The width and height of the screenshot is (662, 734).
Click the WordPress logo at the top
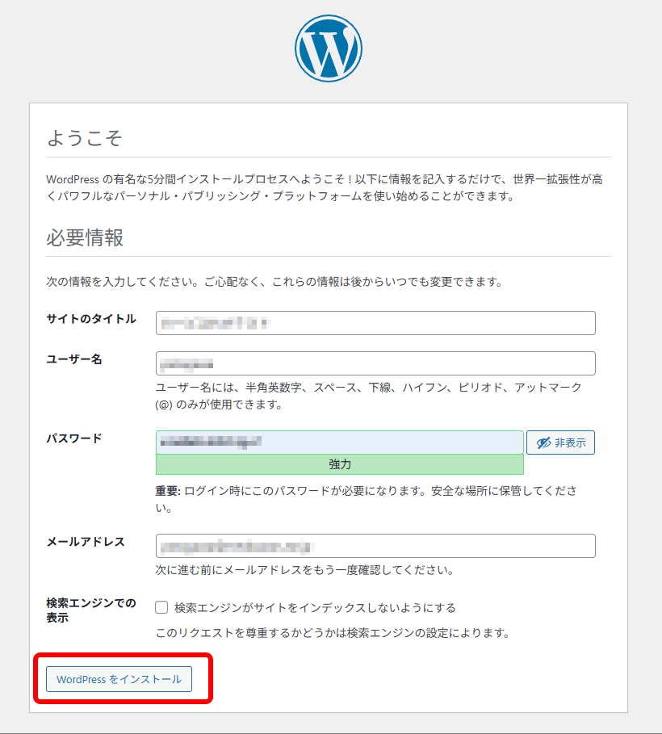tap(329, 48)
